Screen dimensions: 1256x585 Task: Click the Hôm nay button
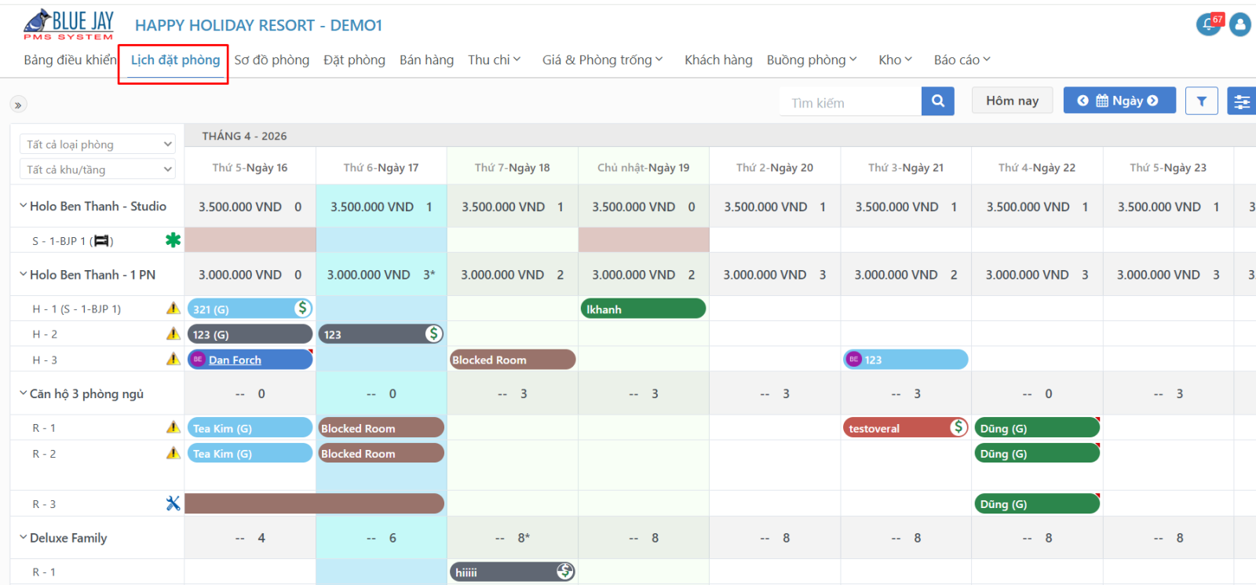click(1013, 101)
